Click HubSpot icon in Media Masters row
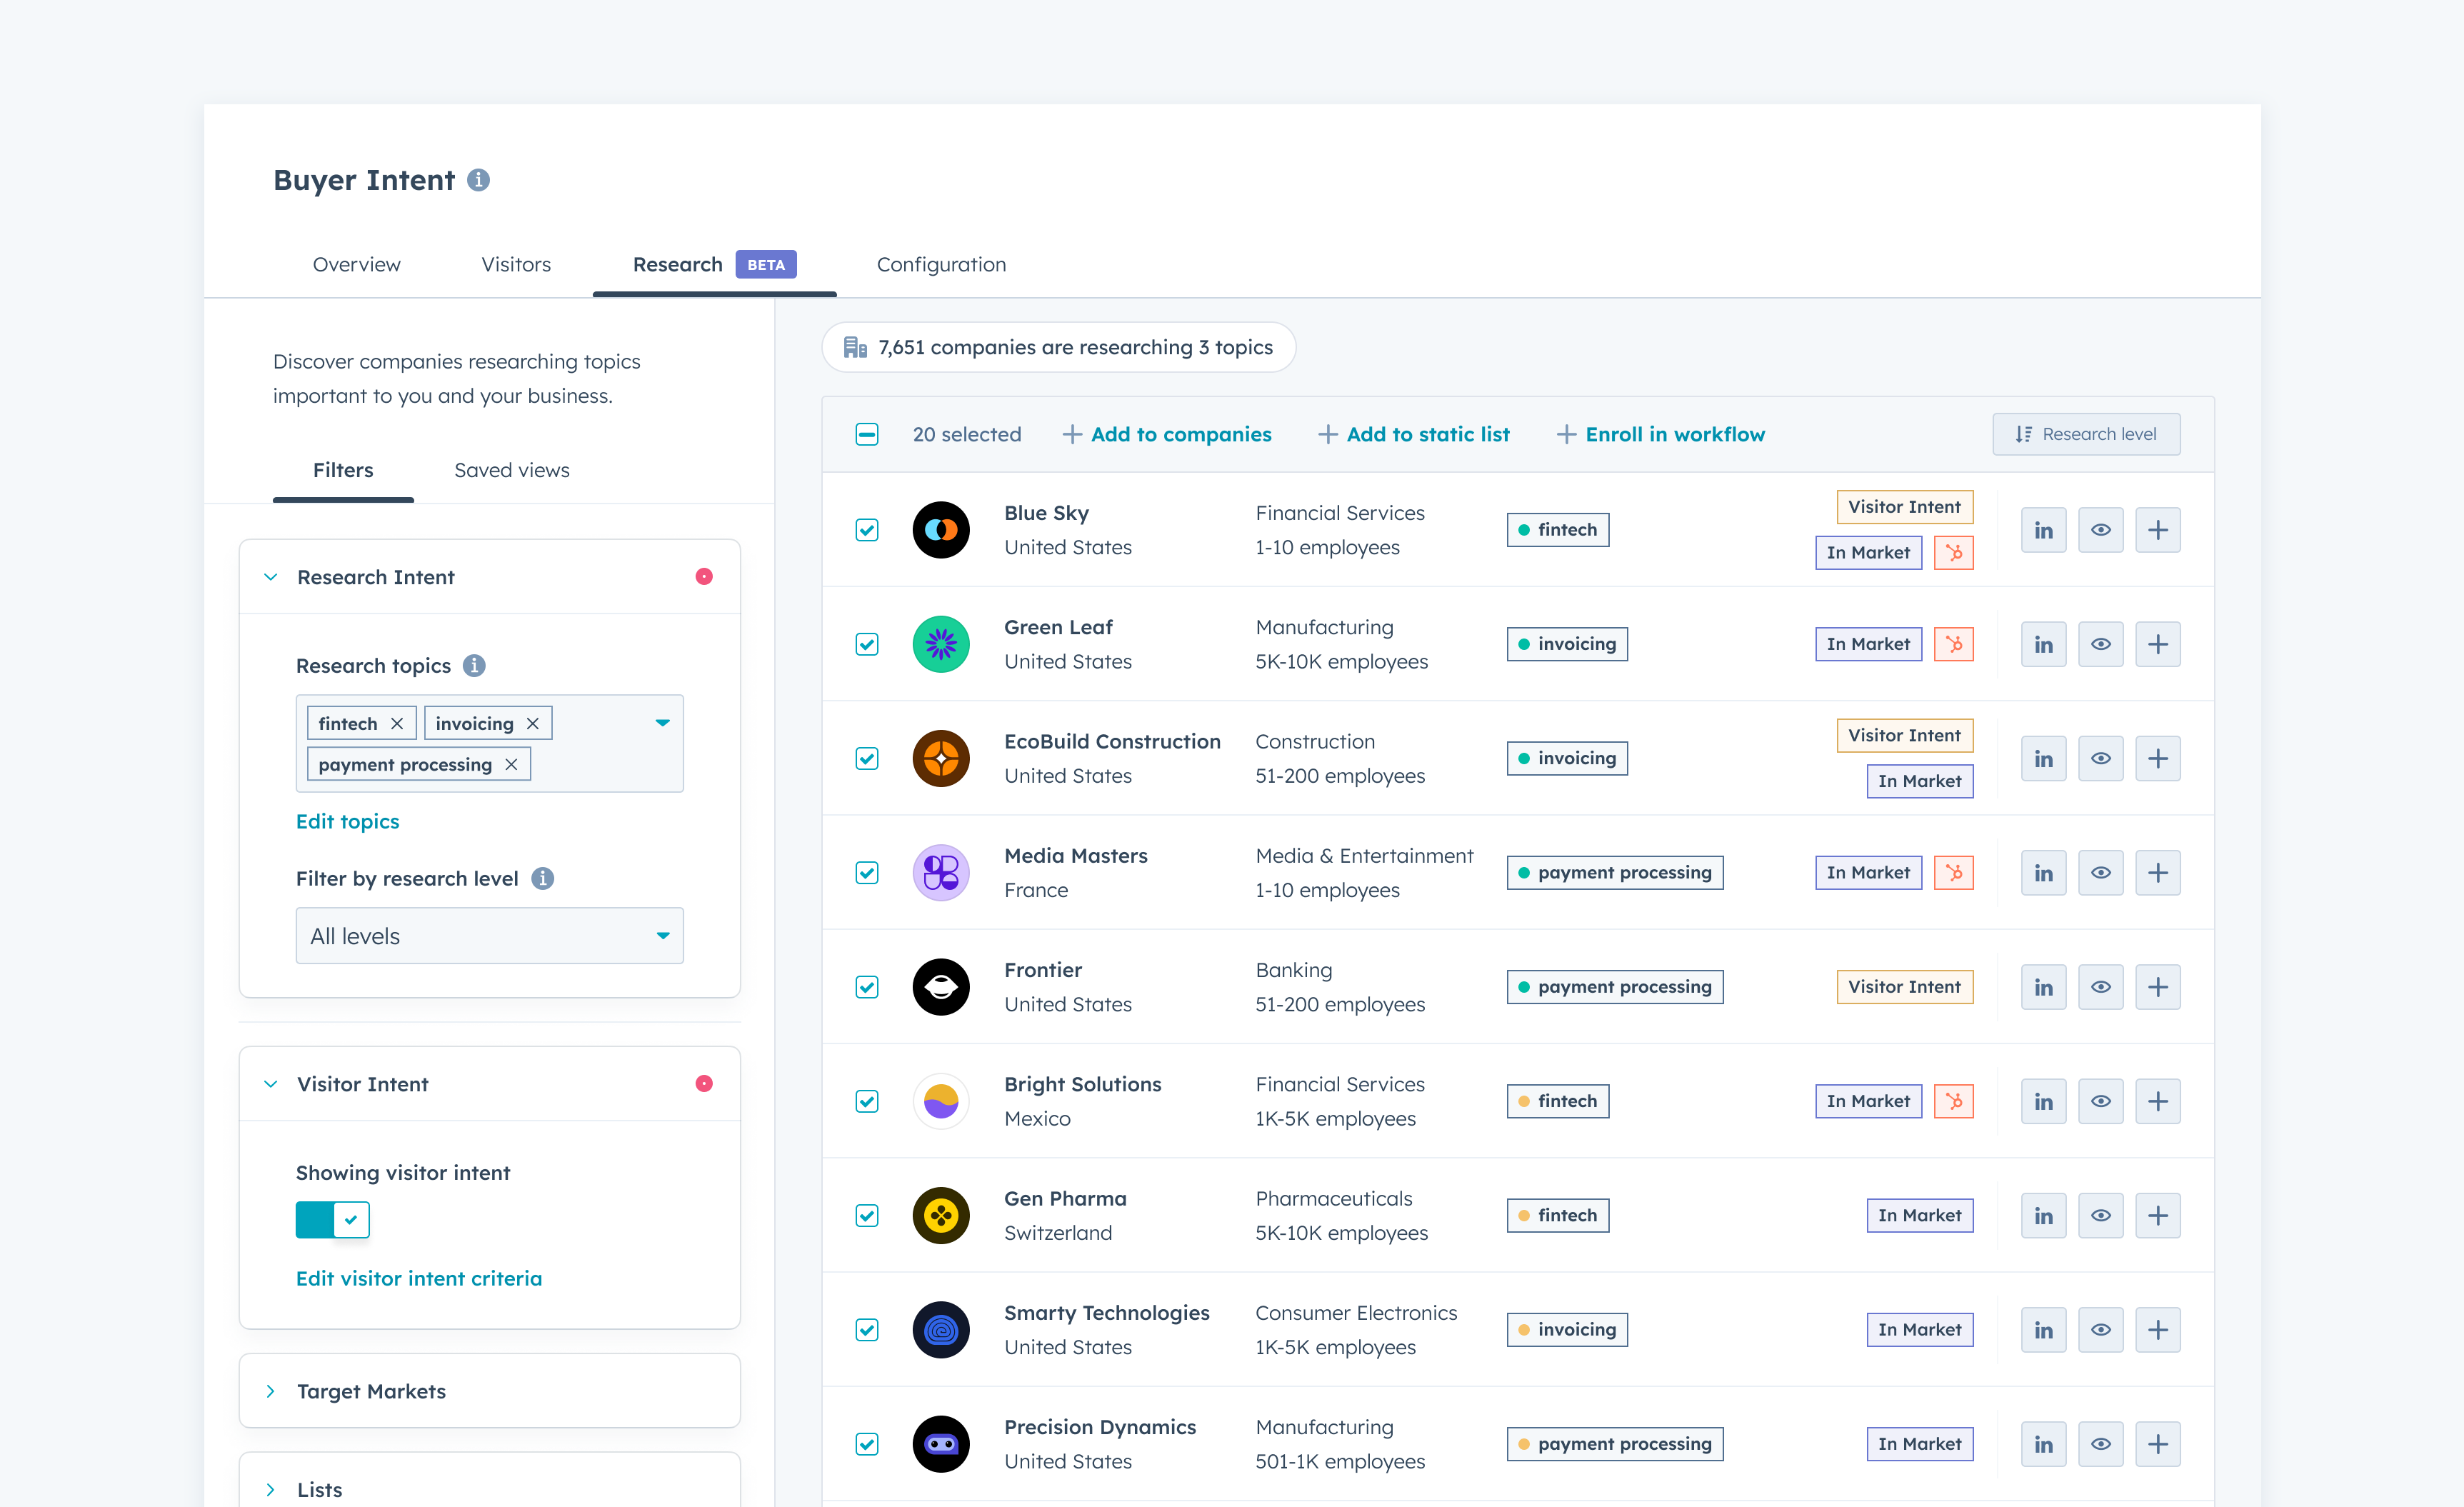Image resolution: width=2464 pixels, height=1507 pixels. (1953, 873)
